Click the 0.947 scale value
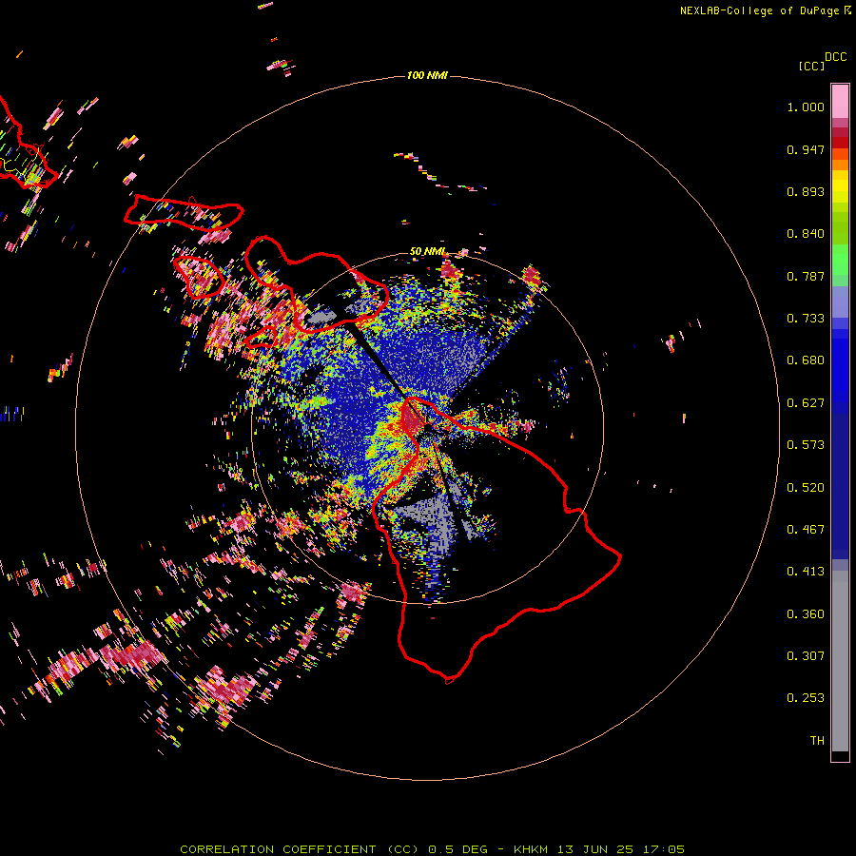The width and height of the screenshot is (856, 856). [806, 149]
